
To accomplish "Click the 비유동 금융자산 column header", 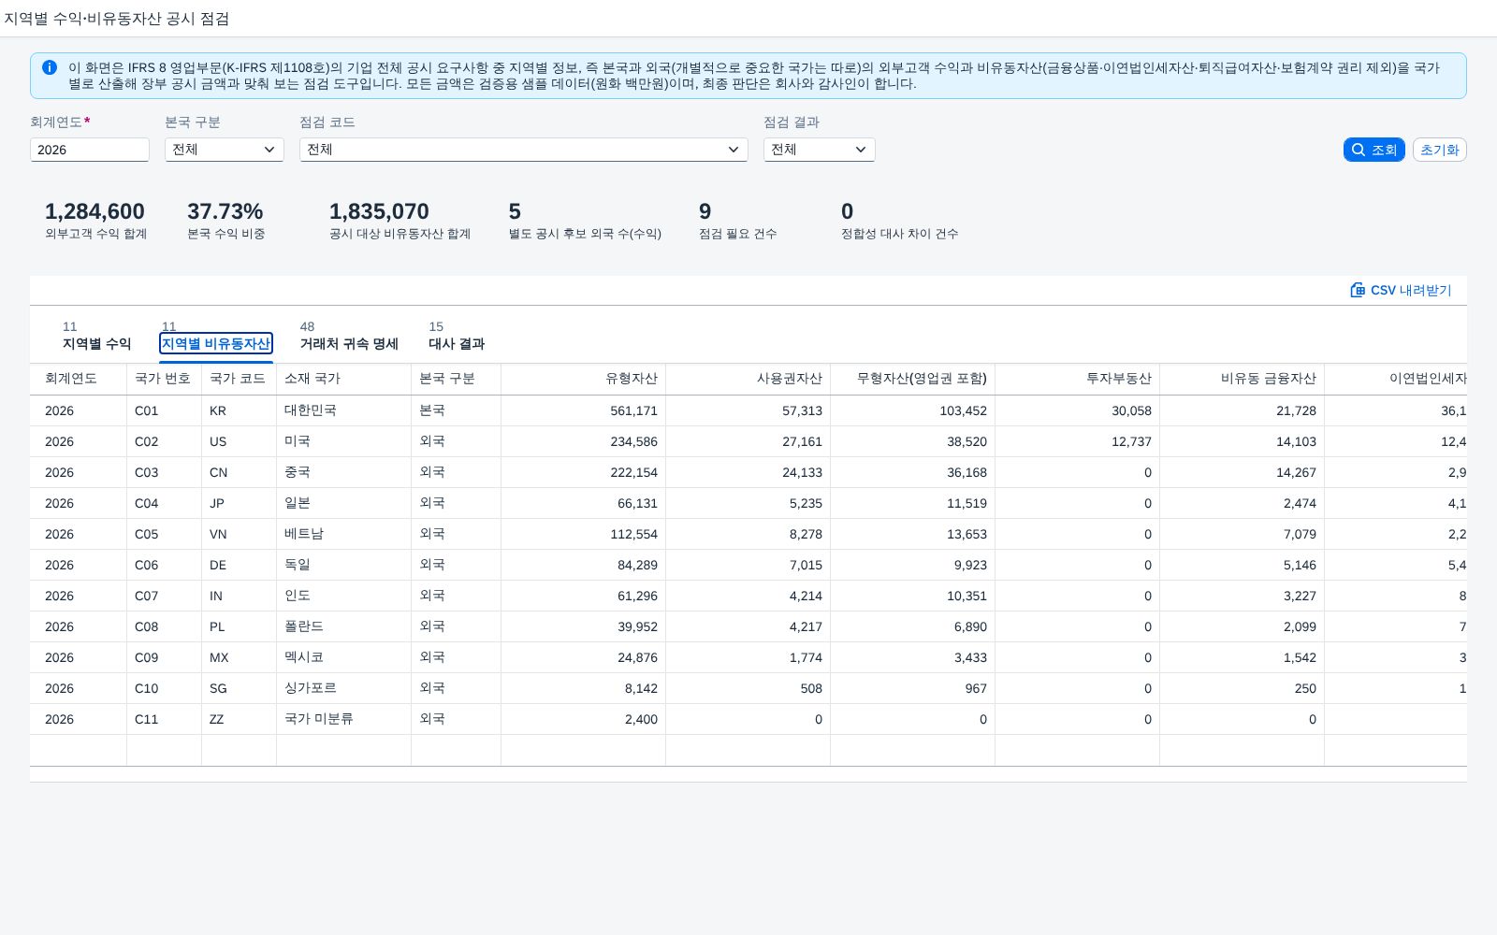I will pyautogui.click(x=1243, y=379).
